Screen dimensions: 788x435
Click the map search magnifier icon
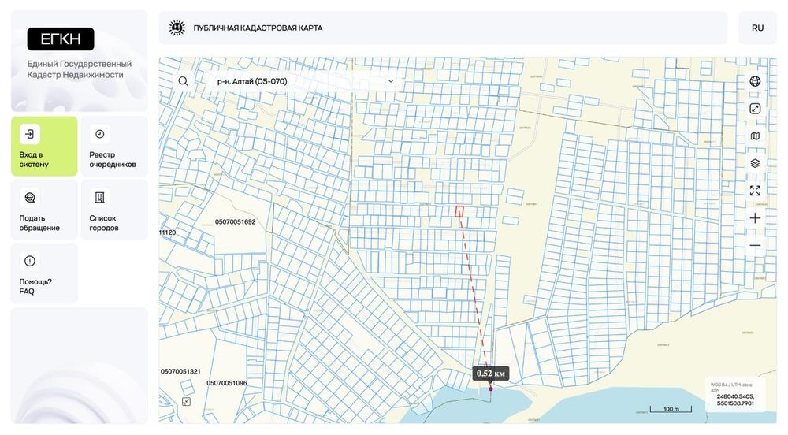pyautogui.click(x=183, y=81)
